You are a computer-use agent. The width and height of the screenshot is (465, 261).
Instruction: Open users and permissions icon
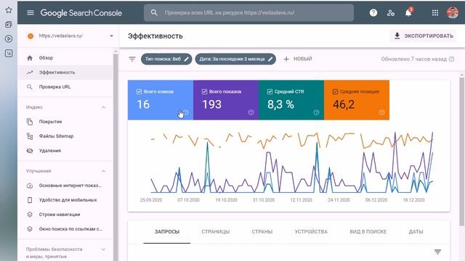(x=391, y=13)
